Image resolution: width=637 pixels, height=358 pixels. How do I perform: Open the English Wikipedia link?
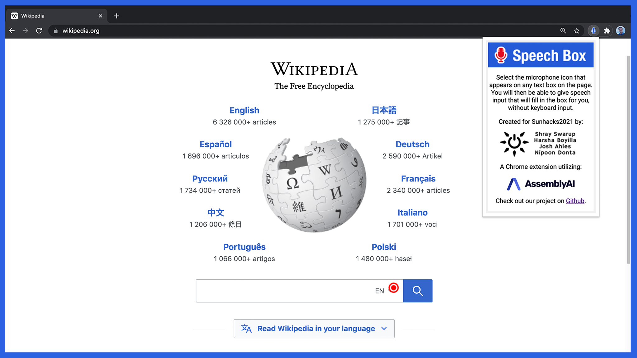244,110
